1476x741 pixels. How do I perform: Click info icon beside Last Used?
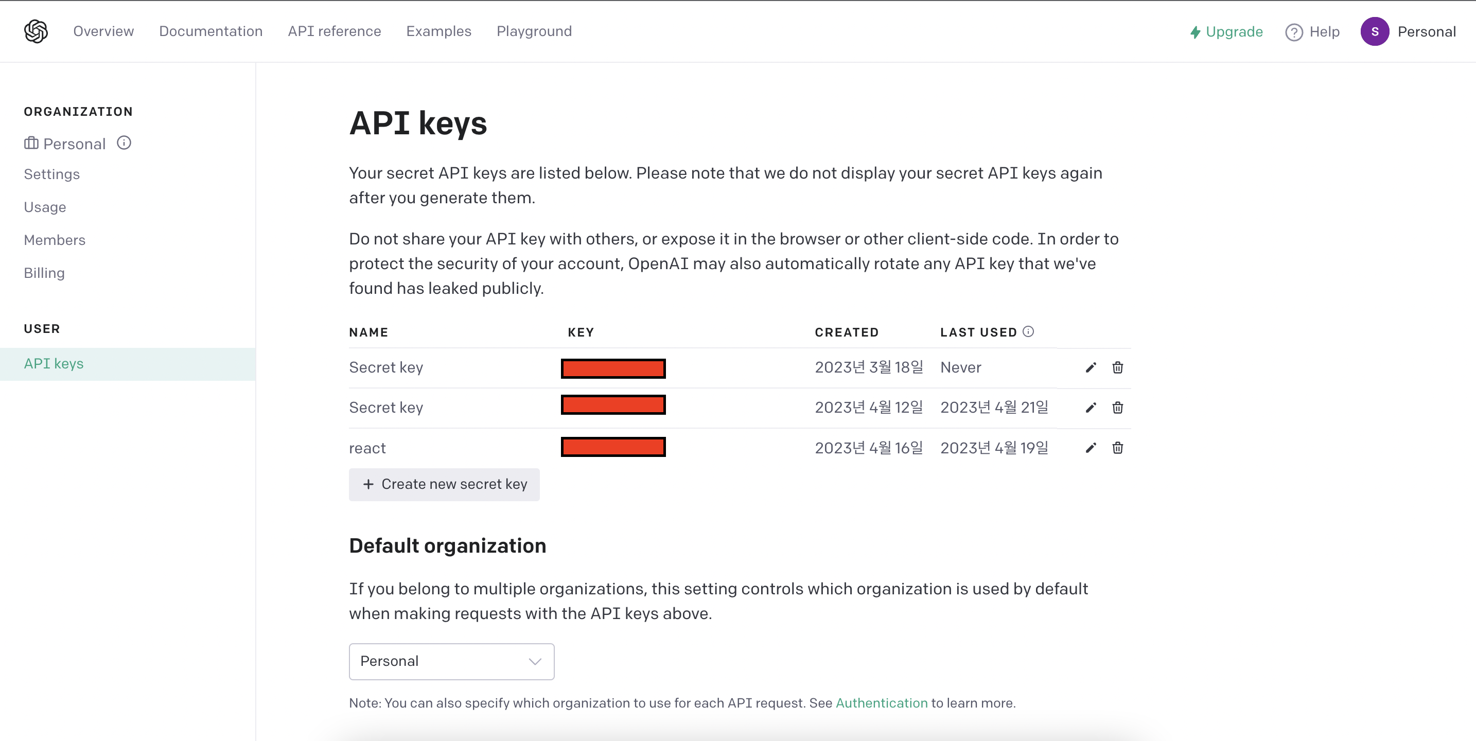[1028, 332]
